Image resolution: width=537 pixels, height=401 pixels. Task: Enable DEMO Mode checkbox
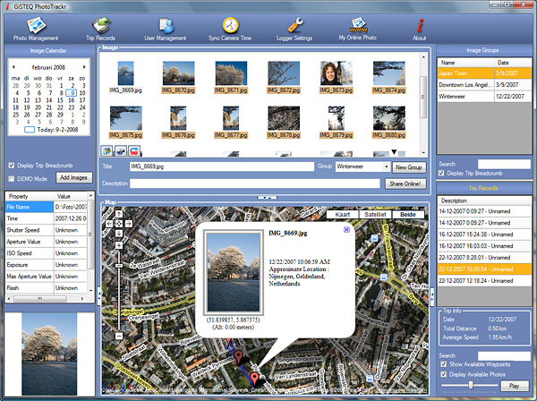pyautogui.click(x=12, y=179)
